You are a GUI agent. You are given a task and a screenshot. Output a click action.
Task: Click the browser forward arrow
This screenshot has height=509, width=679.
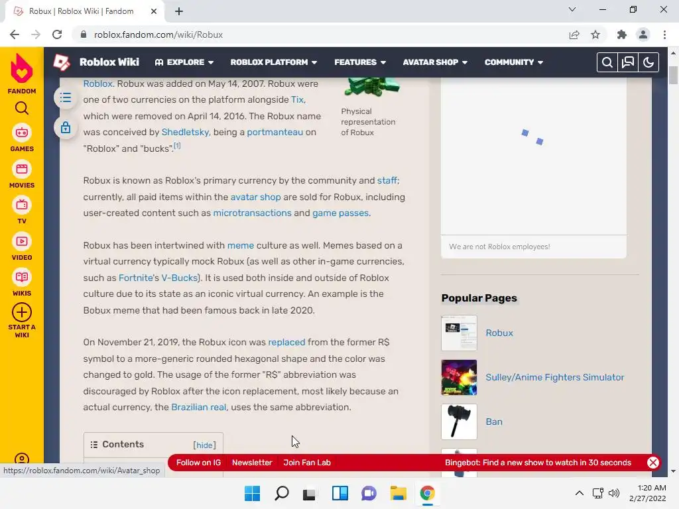tap(36, 34)
